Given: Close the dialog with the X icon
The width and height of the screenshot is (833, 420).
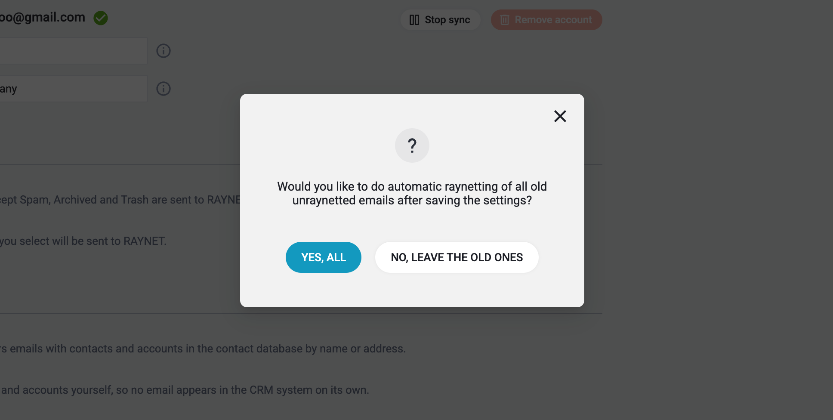Looking at the screenshot, I should pyautogui.click(x=560, y=116).
